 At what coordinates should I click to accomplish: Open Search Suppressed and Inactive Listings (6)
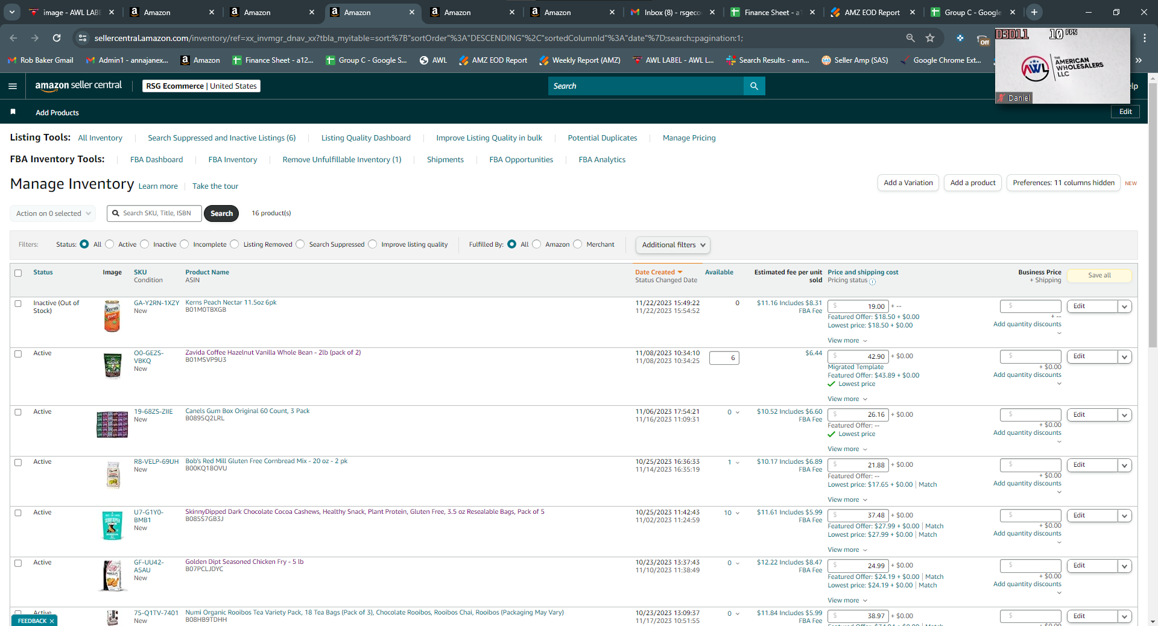(x=222, y=138)
